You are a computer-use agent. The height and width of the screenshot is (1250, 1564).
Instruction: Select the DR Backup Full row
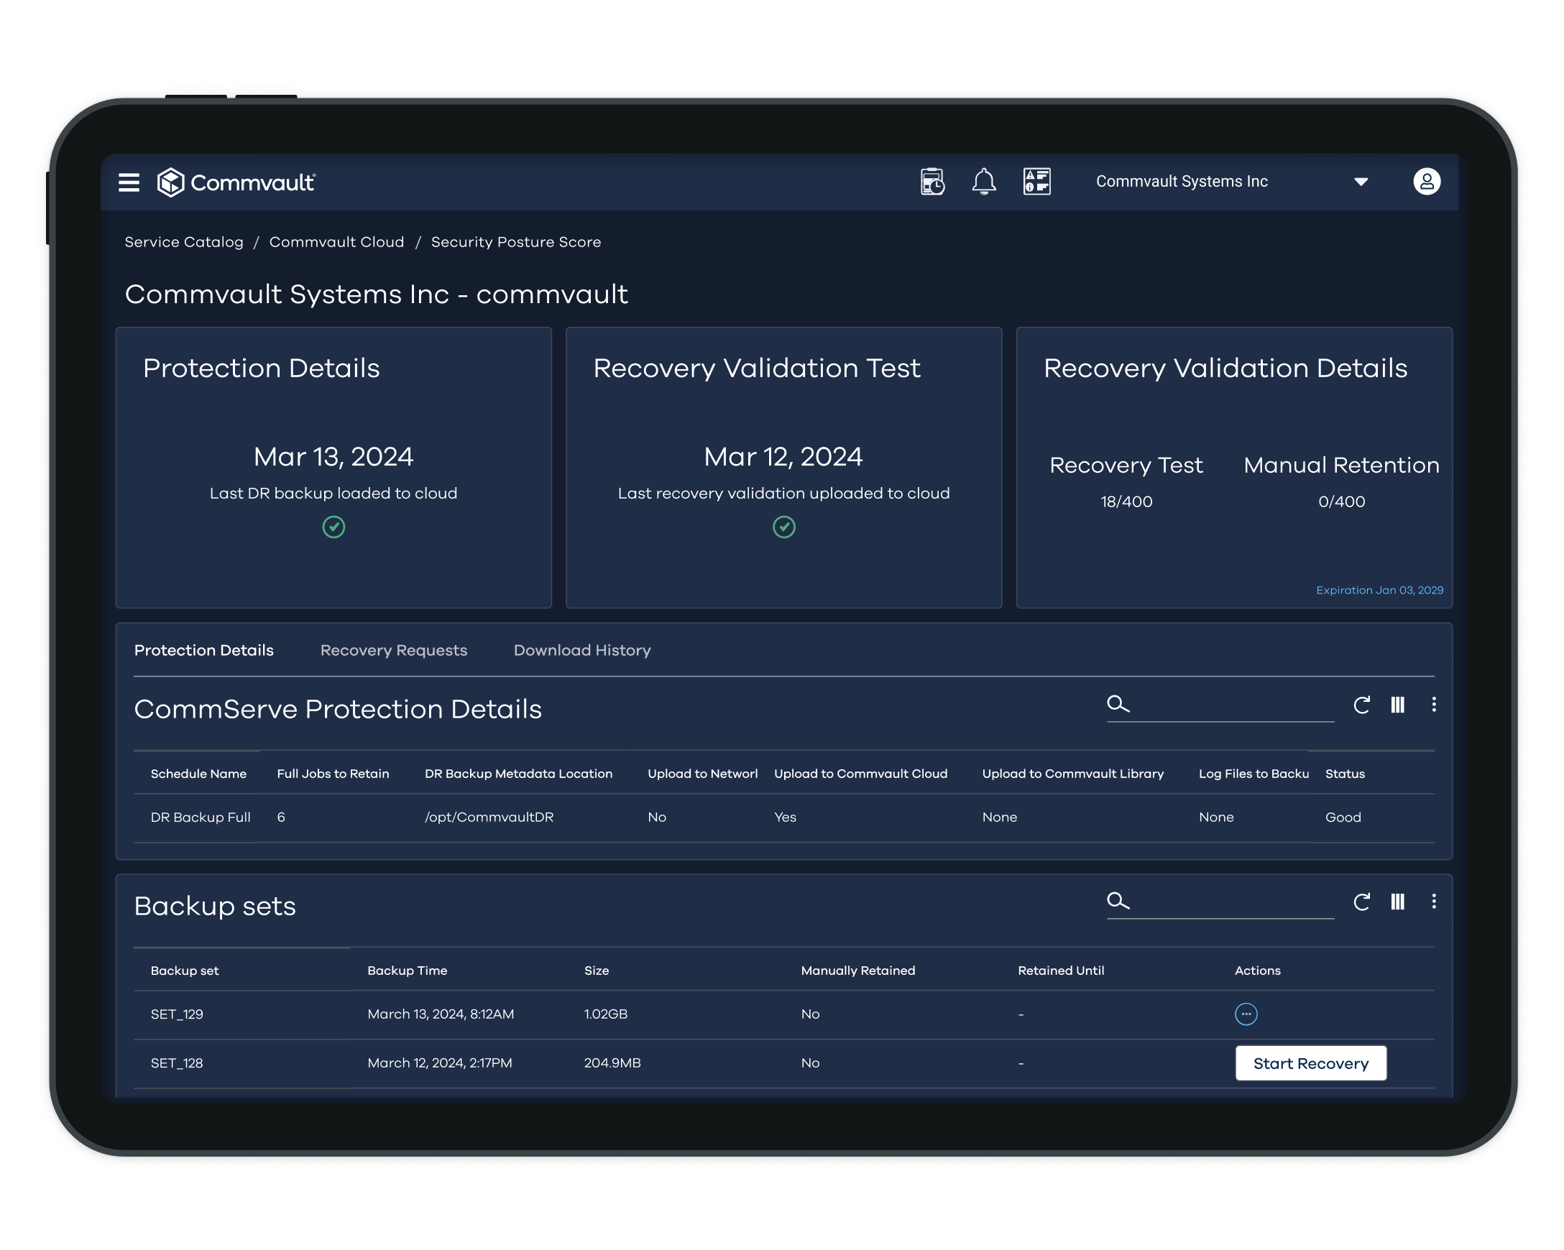click(783, 817)
